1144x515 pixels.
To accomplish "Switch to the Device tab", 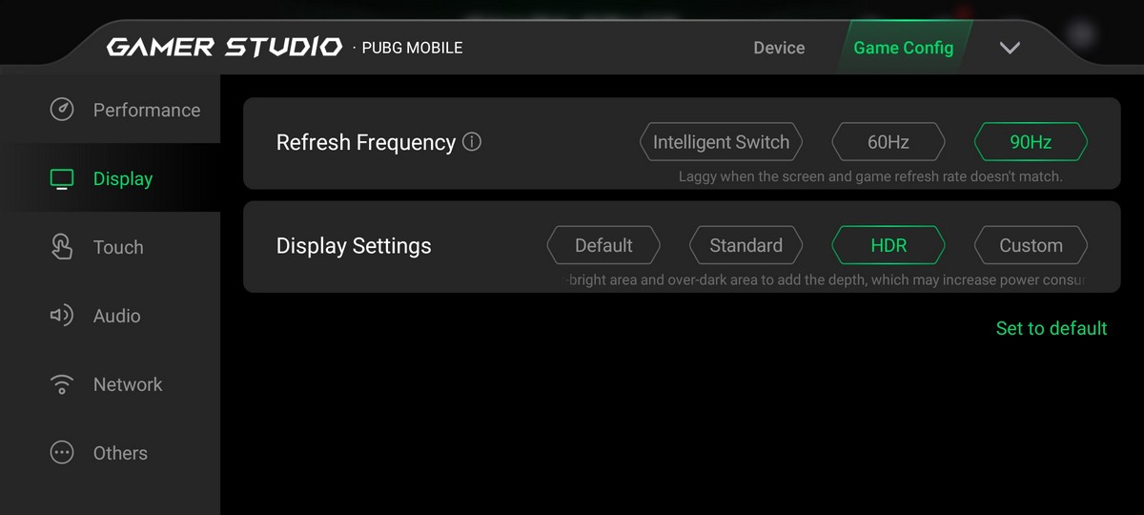I will [779, 48].
